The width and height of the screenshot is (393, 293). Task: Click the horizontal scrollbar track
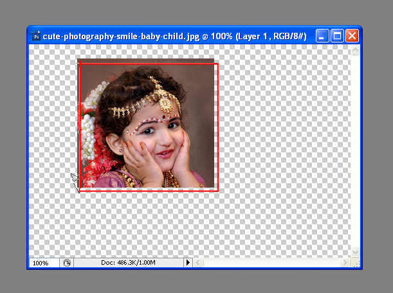tap(270, 263)
